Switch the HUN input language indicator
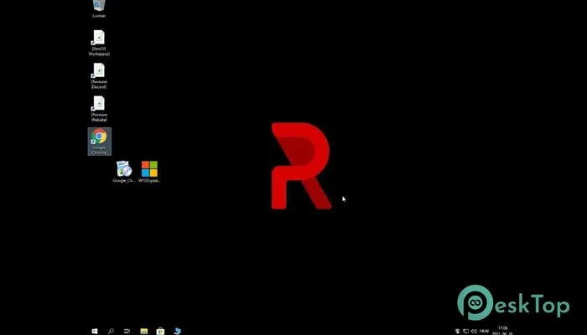 pos(485,332)
